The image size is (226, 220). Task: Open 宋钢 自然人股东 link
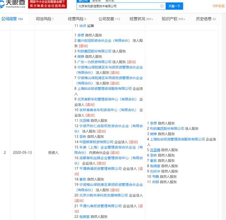point(155,182)
